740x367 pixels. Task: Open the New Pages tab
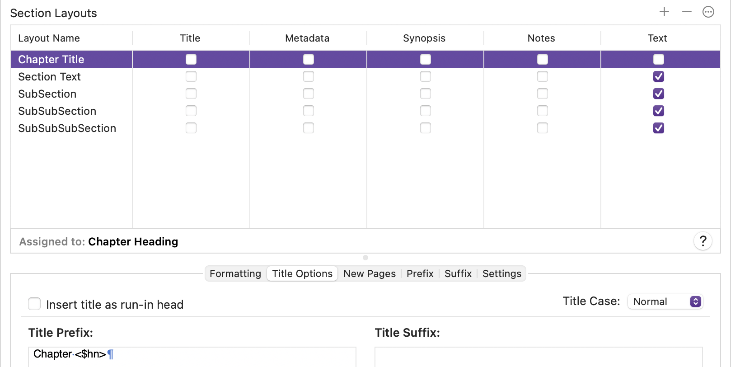click(x=370, y=273)
